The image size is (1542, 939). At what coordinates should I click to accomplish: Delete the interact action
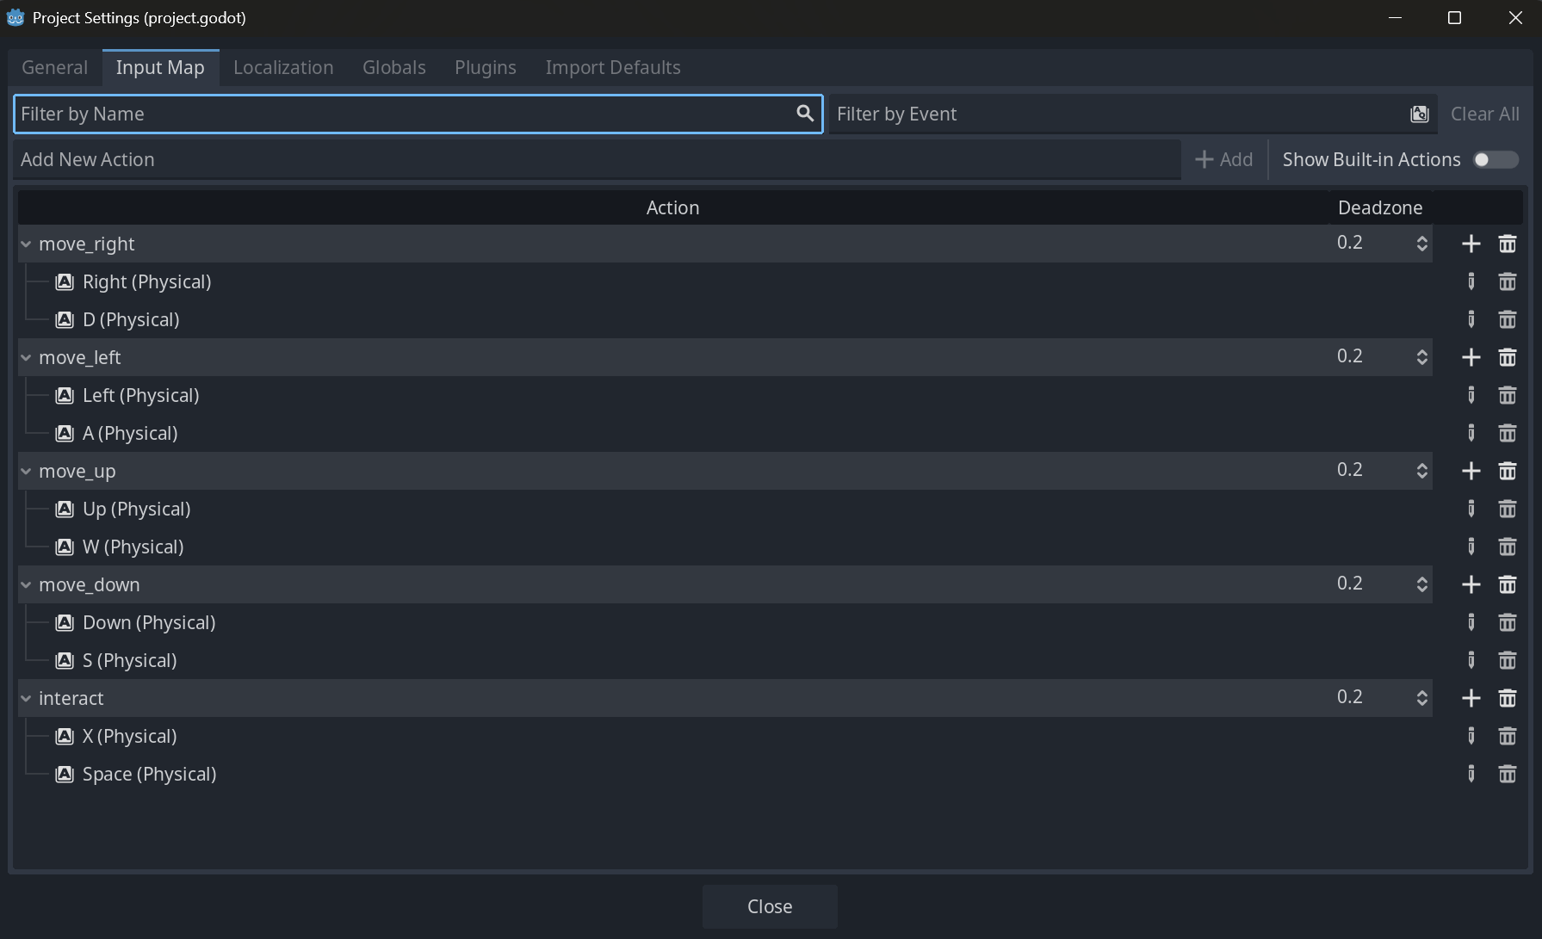(1508, 697)
